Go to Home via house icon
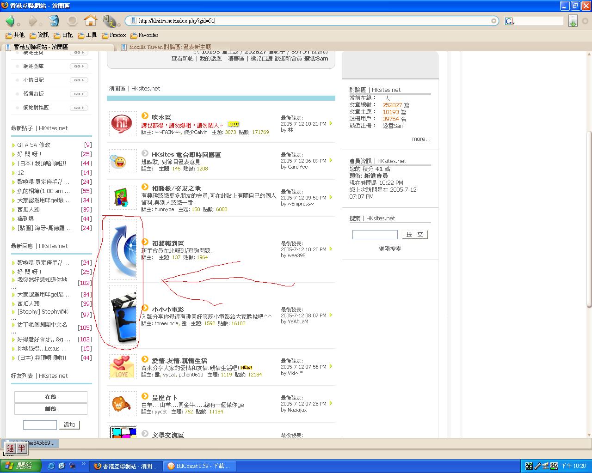The image size is (592, 473). pyautogui.click(x=91, y=21)
